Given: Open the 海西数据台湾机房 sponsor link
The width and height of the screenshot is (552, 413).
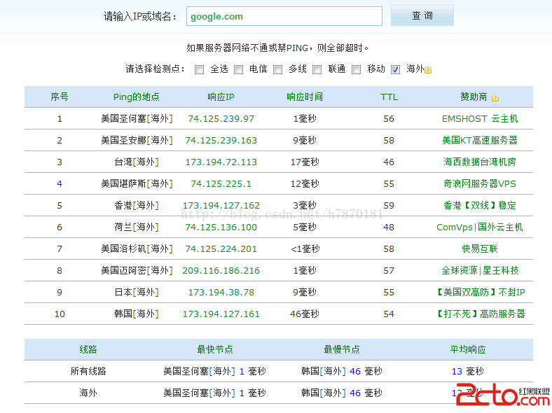Looking at the screenshot, I should (480, 162).
